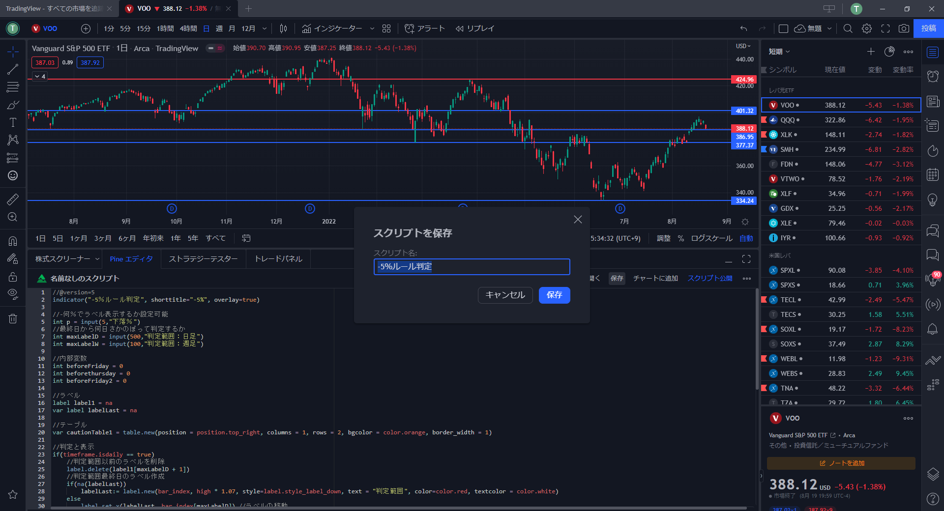Click the 保存 button in the dialog
Viewport: 944px width, 511px height.
coord(554,295)
